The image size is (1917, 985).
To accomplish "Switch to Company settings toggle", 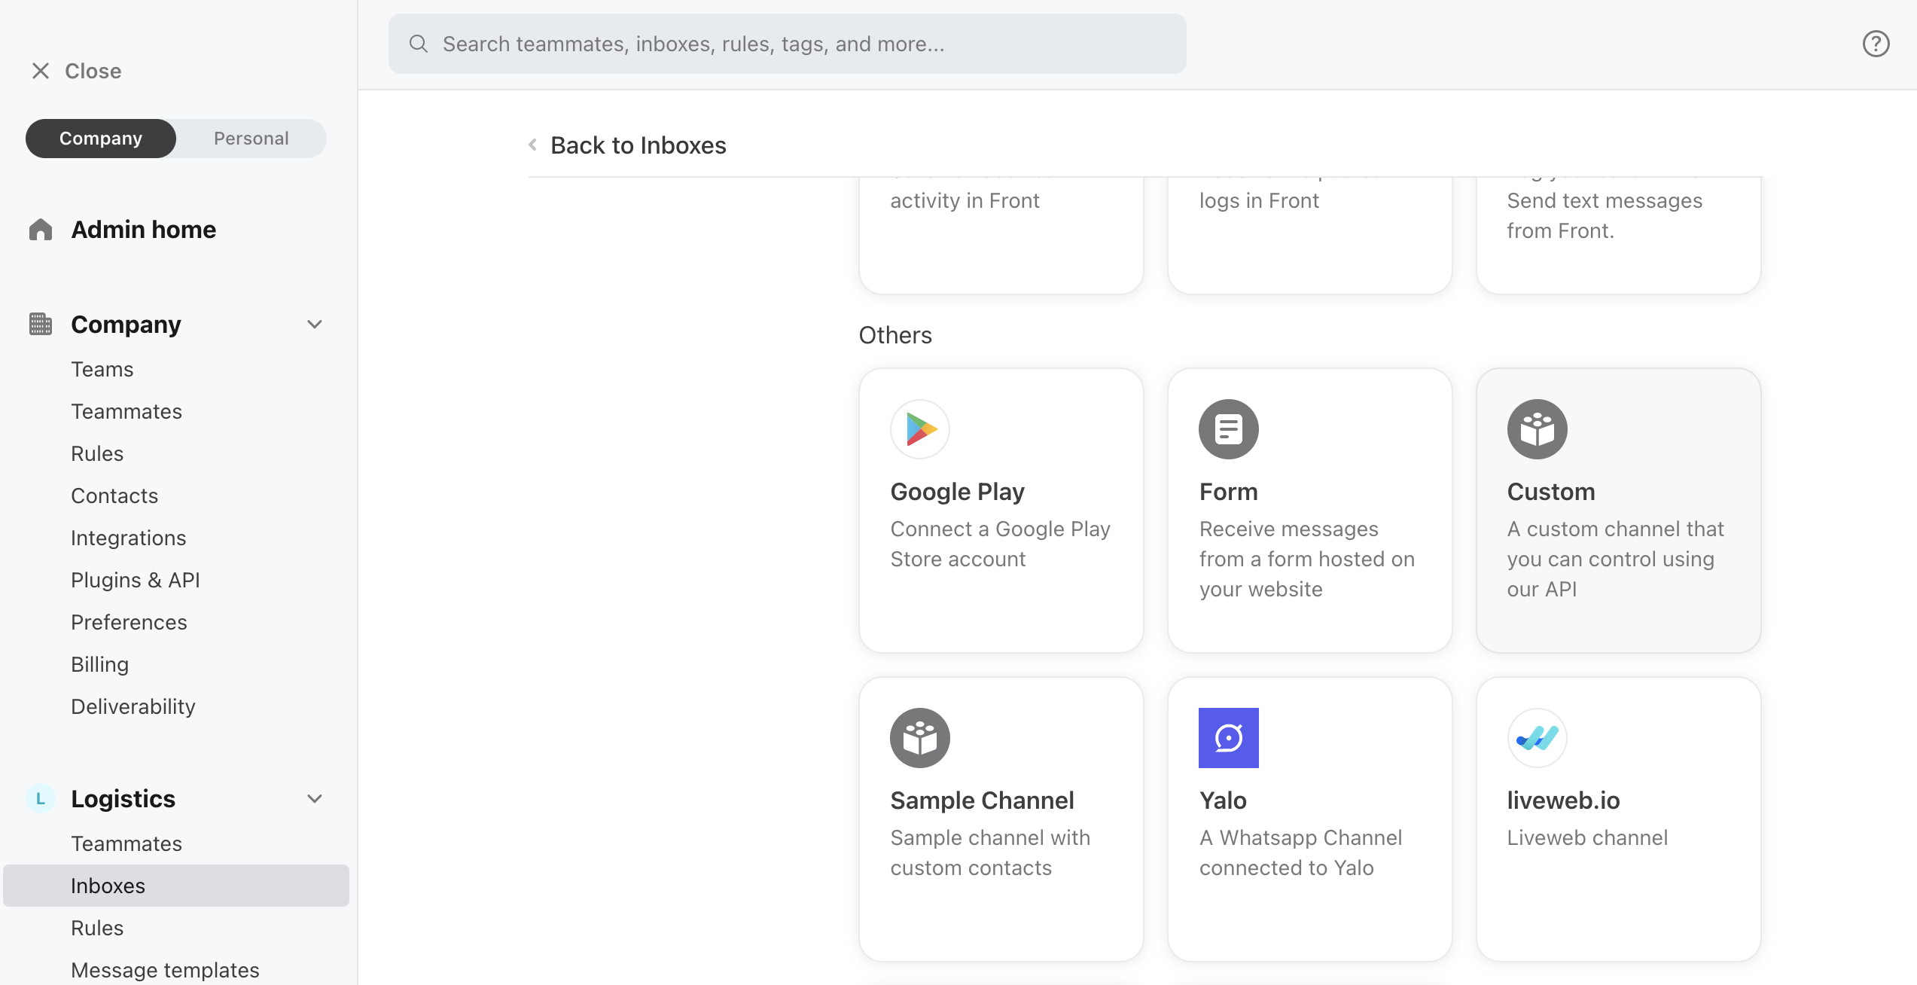I will click(101, 139).
